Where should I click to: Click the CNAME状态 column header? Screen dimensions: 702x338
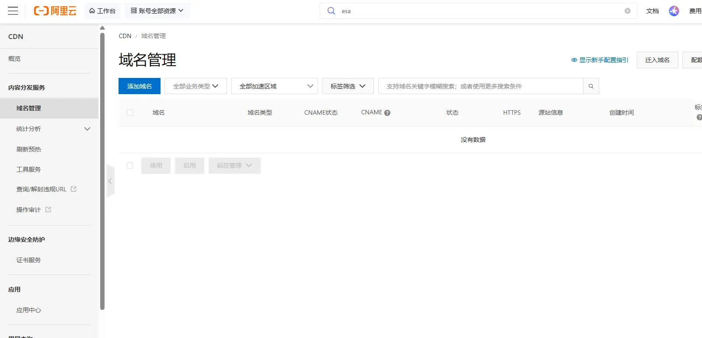[x=321, y=113]
